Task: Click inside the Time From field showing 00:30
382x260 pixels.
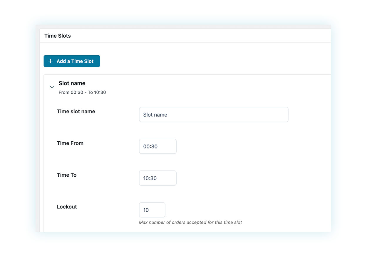Action: coord(158,146)
